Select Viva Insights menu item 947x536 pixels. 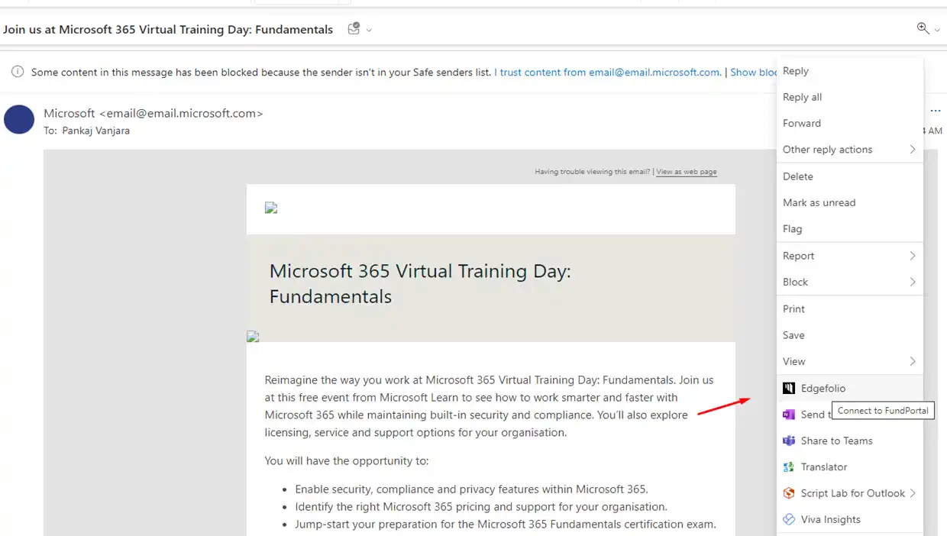[850, 519]
